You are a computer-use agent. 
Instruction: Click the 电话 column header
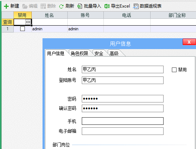click(127, 15)
